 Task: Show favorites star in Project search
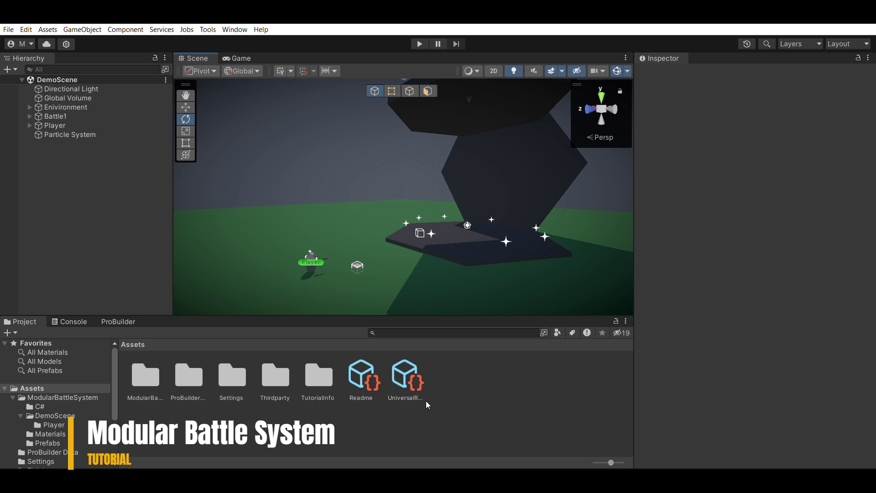(x=602, y=333)
